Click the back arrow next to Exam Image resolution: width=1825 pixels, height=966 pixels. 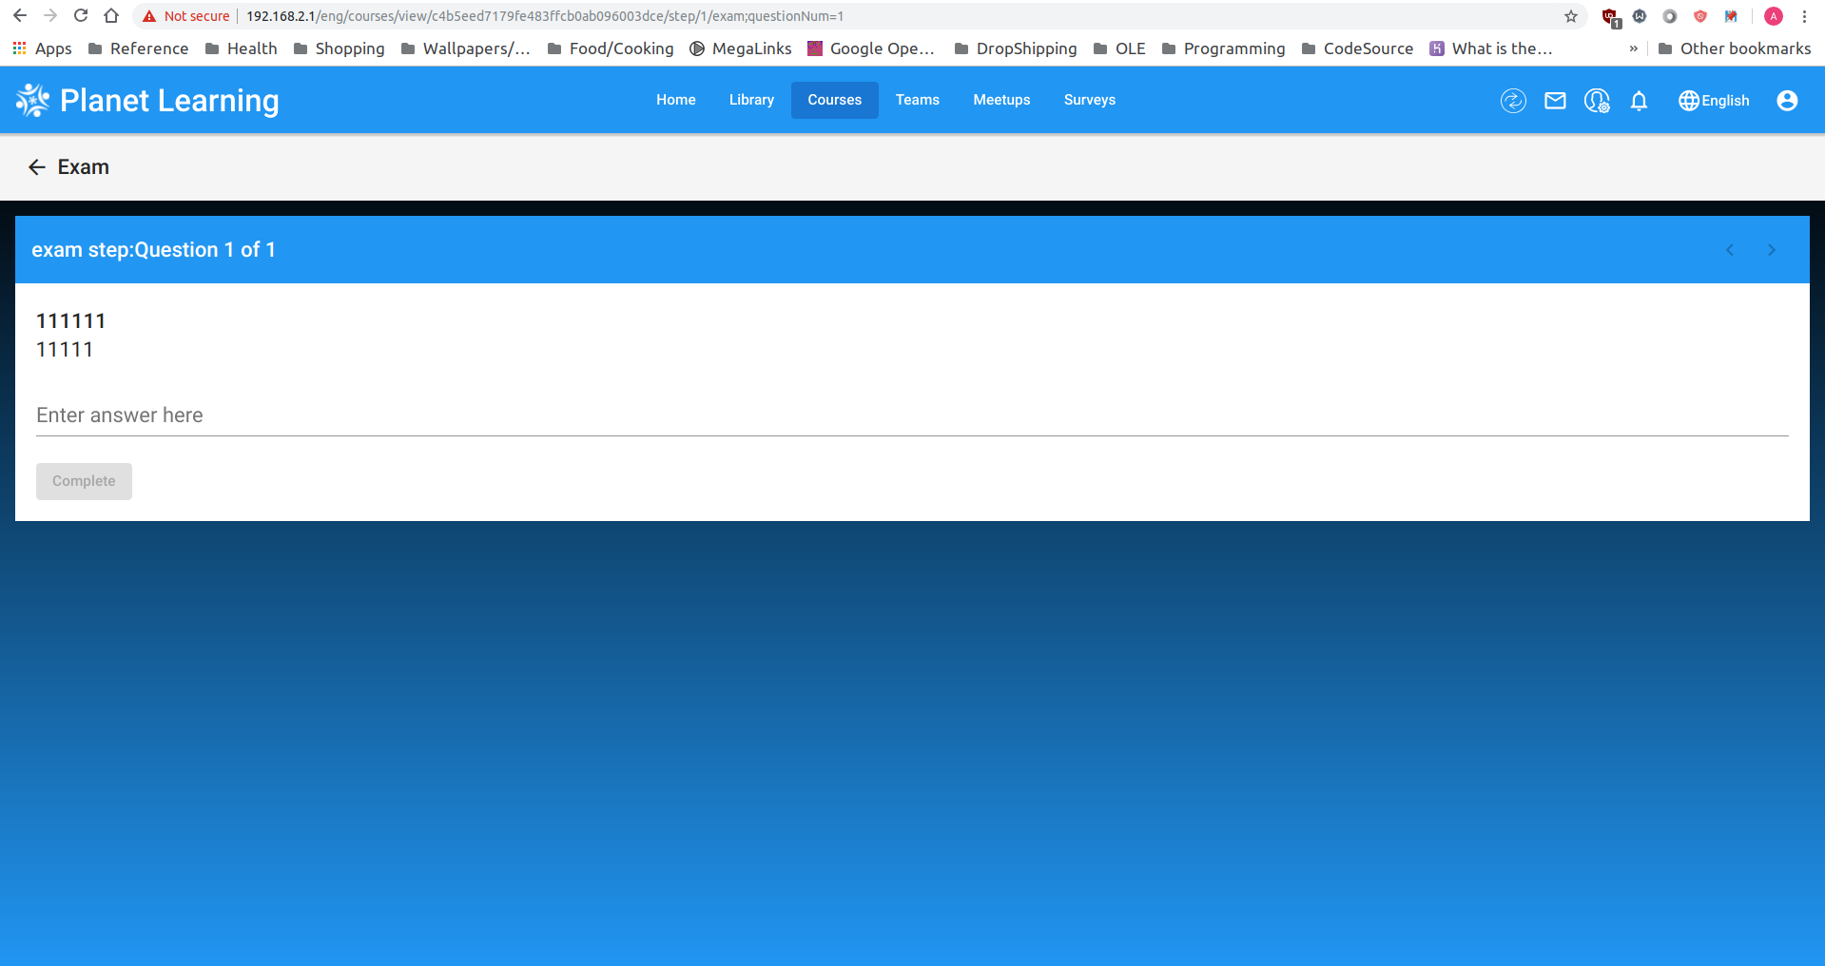36,166
